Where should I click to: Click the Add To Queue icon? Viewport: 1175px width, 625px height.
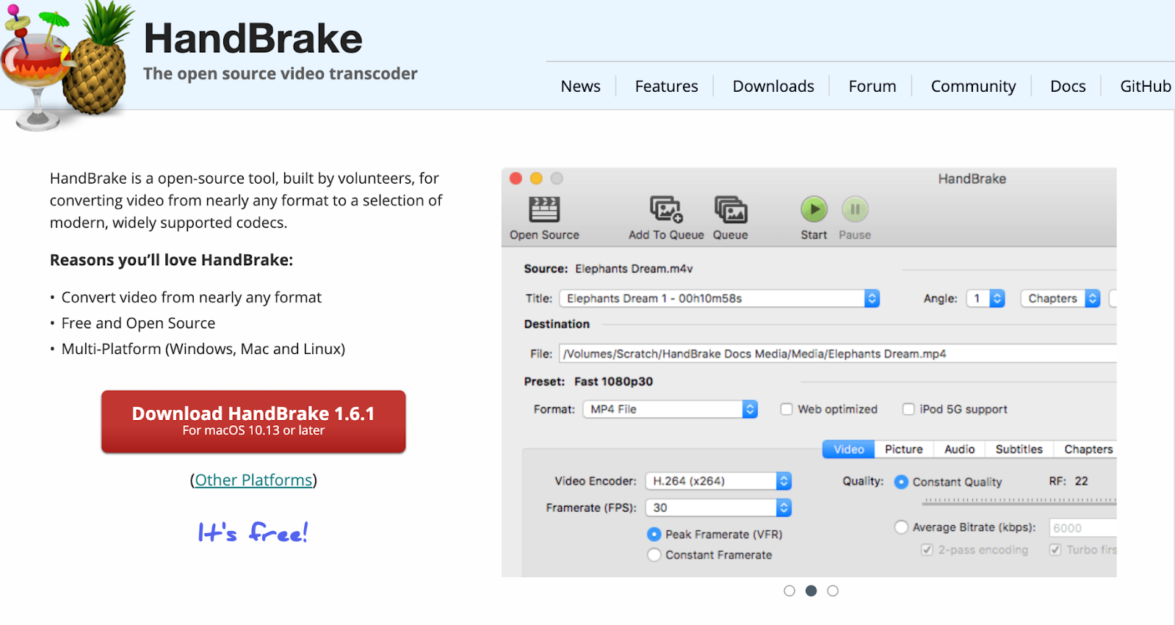(666, 210)
